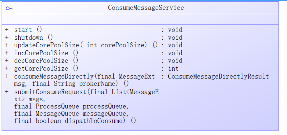The width and height of the screenshot is (287, 135).
Task: Click the int return type of getCorePoolSize
Action: click(173, 69)
